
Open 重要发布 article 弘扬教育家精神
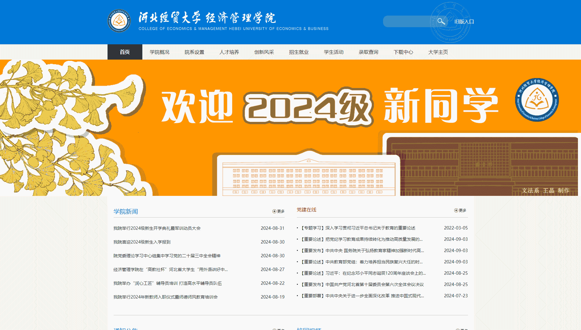(362, 251)
